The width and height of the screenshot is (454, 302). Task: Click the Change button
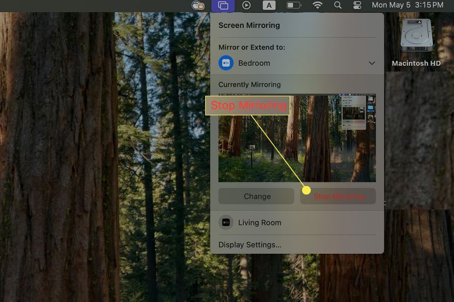click(257, 196)
